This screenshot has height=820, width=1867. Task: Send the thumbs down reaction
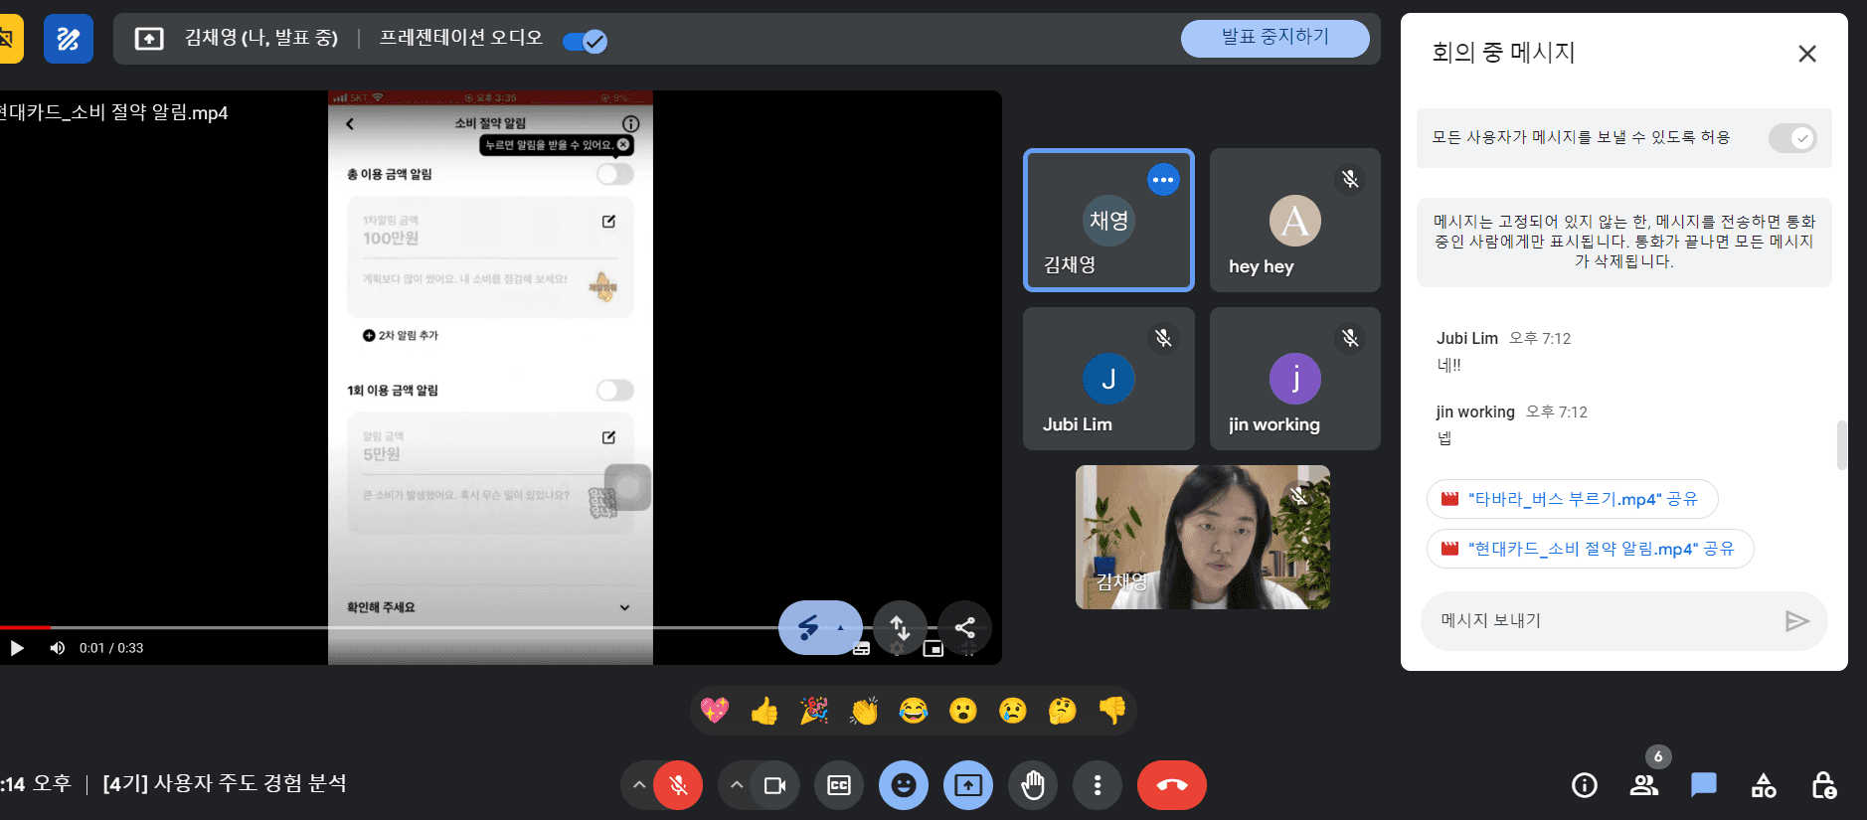coord(1112,710)
